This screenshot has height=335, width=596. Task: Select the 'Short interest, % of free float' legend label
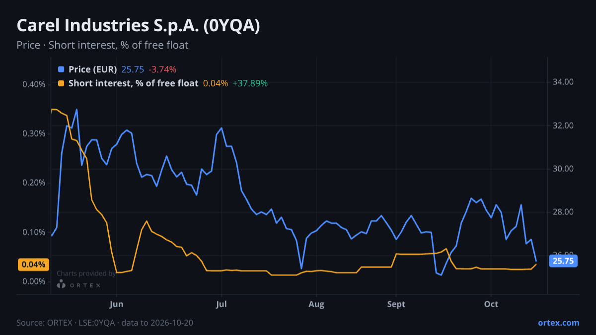[133, 83]
